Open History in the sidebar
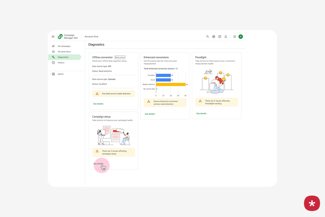This screenshot has height=217, width=325. pos(61,63)
